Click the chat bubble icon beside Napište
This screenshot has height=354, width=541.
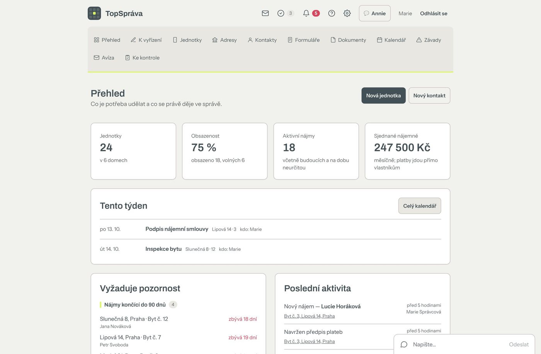tap(404, 344)
